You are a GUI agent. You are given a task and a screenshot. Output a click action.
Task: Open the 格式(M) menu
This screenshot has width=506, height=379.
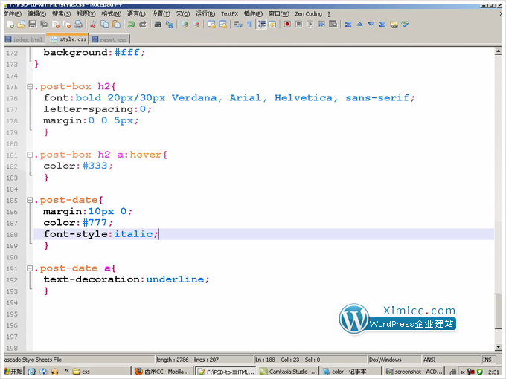pyautogui.click(x=112, y=14)
